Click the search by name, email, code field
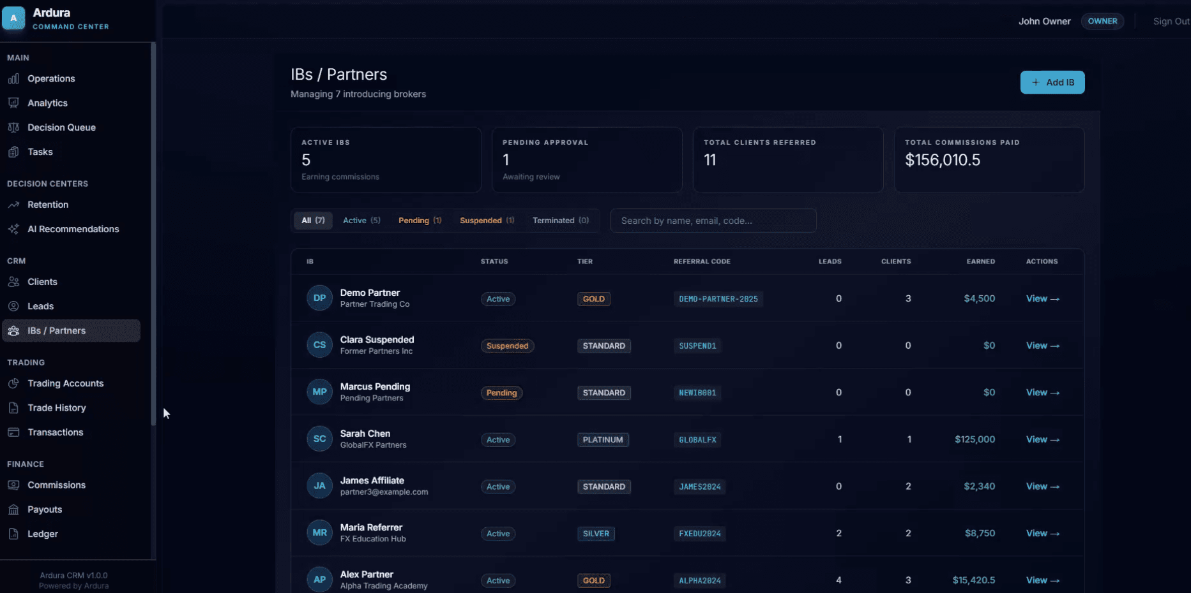 pos(713,221)
